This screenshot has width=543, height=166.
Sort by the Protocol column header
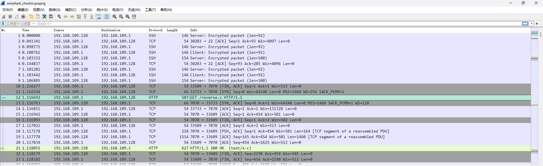pyautogui.click(x=157, y=30)
